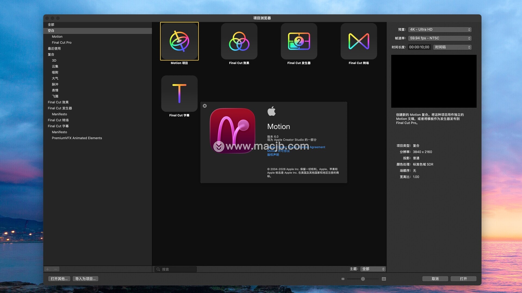Select the Final Cut 转场 template icon

pyautogui.click(x=359, y=41)
